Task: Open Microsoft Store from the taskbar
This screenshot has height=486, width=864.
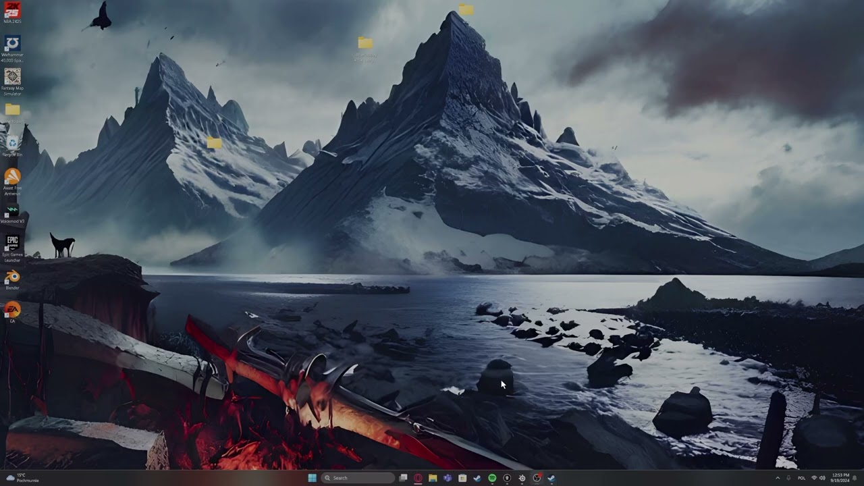Action: coord(462,478)
